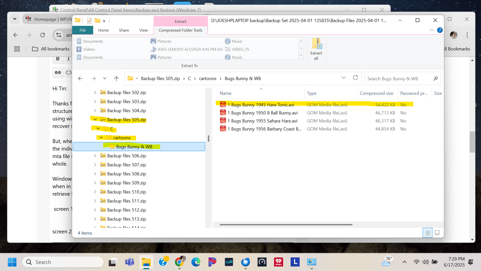The width and height of the screenshot is (481, 271).
Task: Enable Details view in the status bar
Action: pos(427,233)
